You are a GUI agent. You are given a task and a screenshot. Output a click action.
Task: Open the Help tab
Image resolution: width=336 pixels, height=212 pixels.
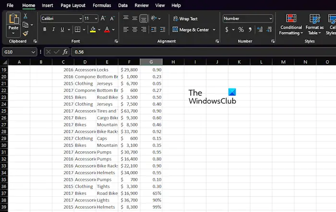(176, 5)
